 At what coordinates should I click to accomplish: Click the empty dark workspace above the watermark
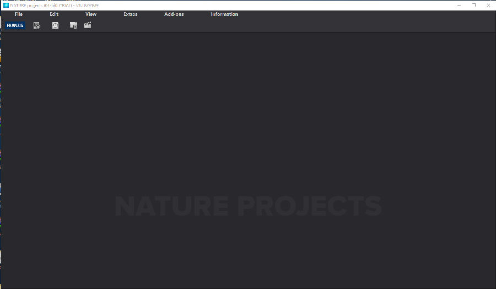pyautogui.click(x=248, y=110)
